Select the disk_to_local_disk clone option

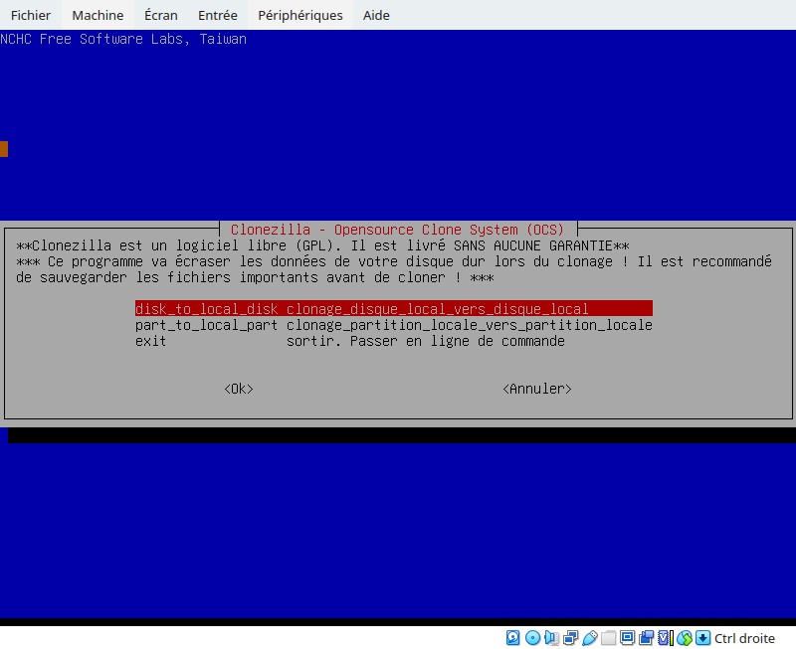(x=393, y=308)
